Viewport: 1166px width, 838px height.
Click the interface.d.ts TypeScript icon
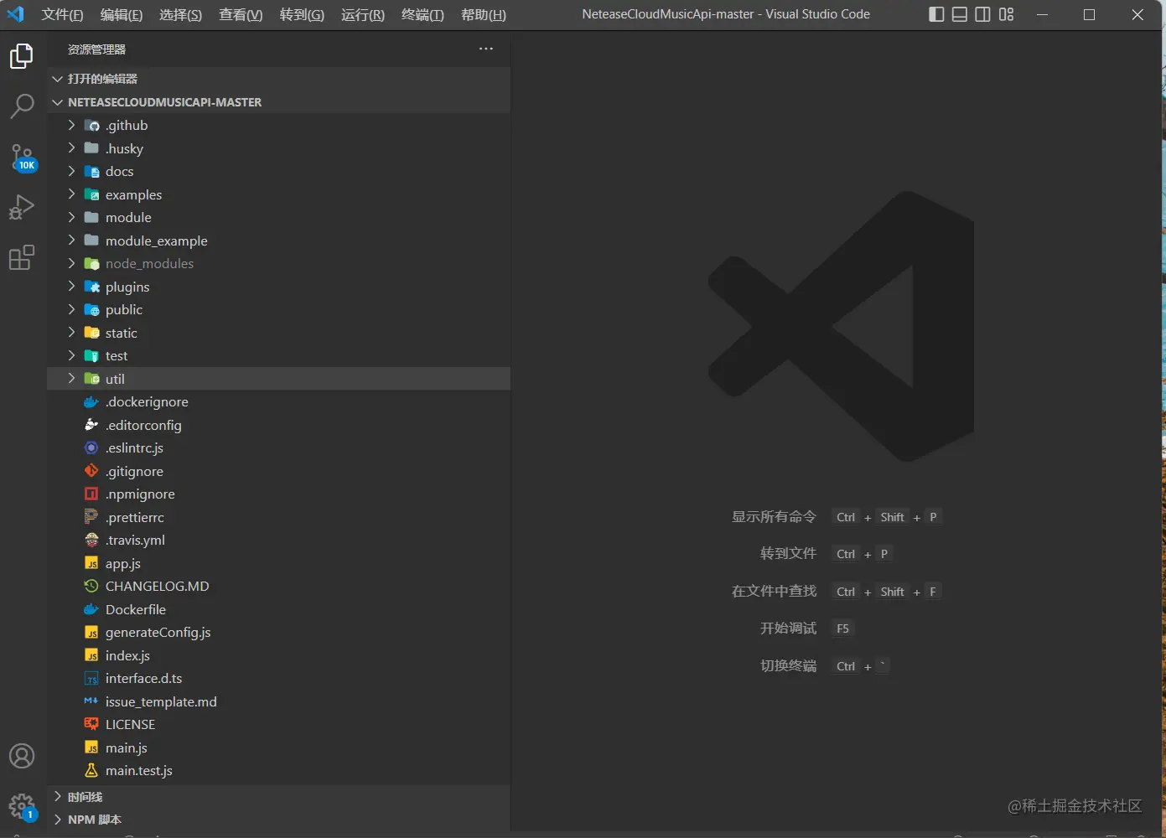(91, 679)
